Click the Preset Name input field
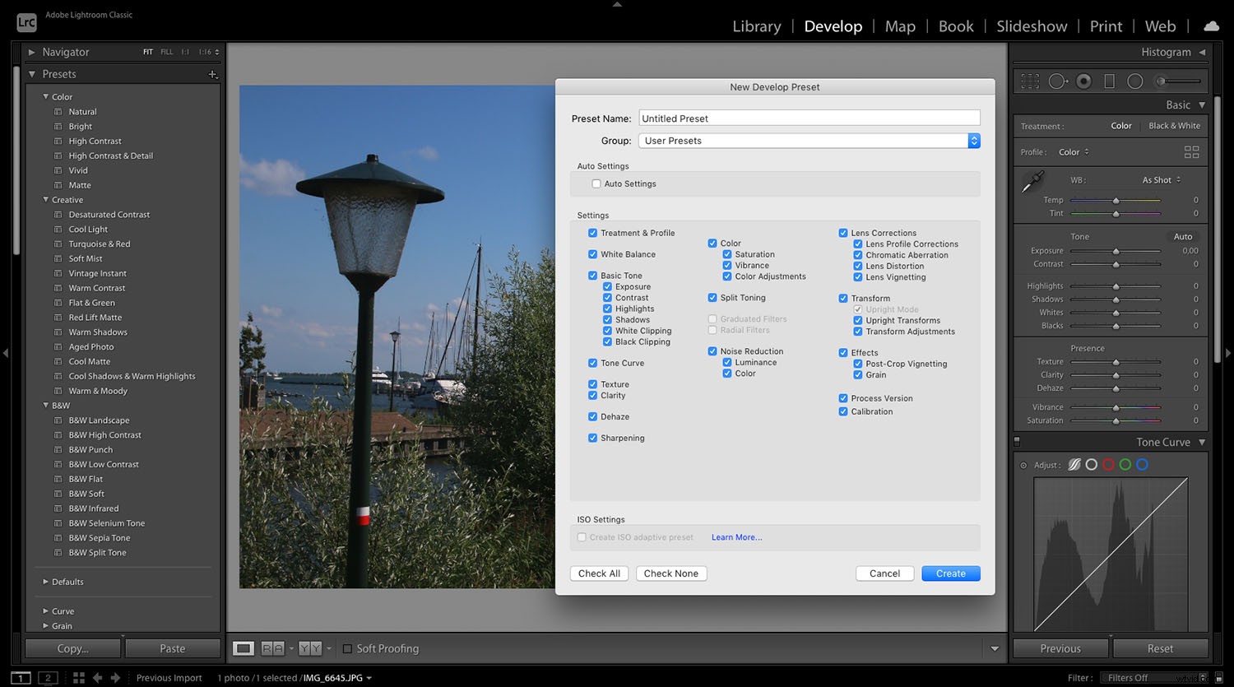The image size is (1234, 687). (x=808, y=118)
